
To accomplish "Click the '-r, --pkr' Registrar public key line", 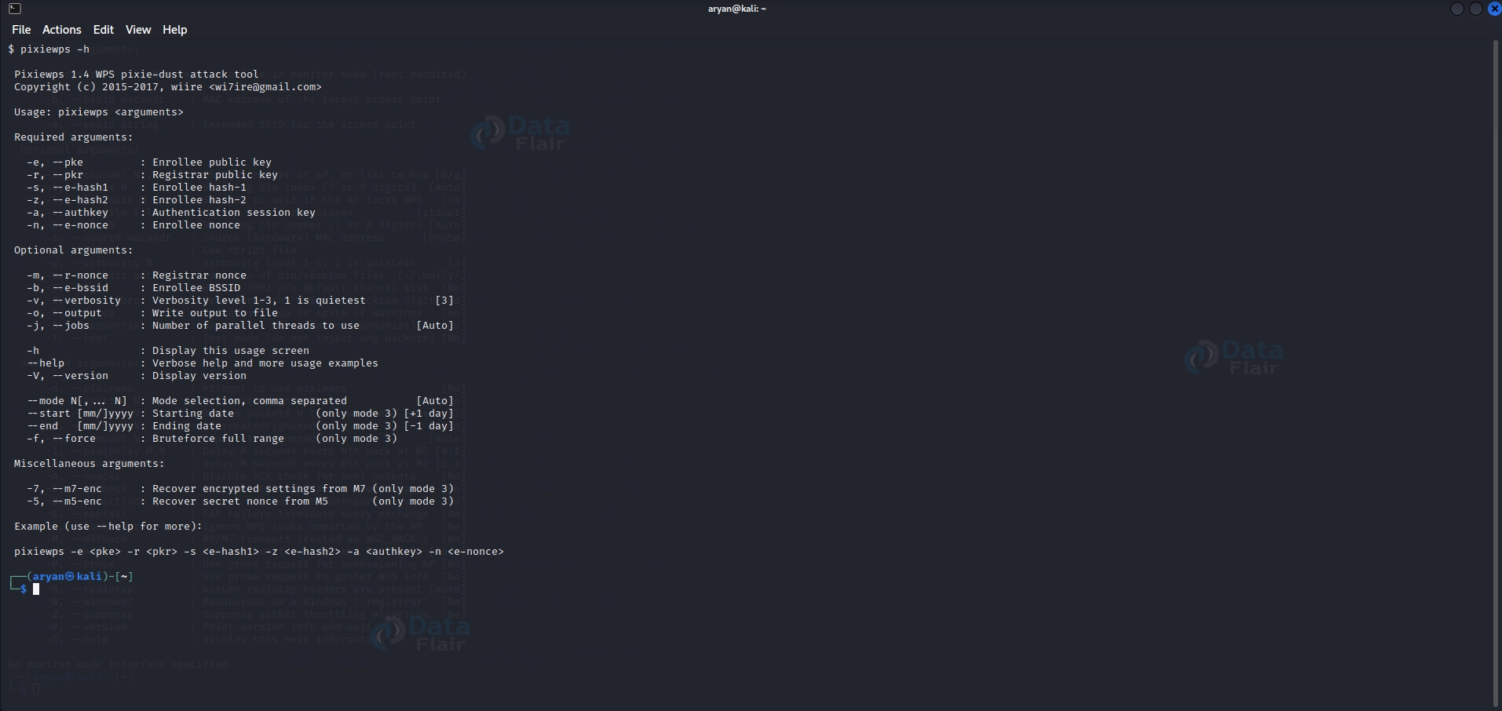I will tap(152, 175).
